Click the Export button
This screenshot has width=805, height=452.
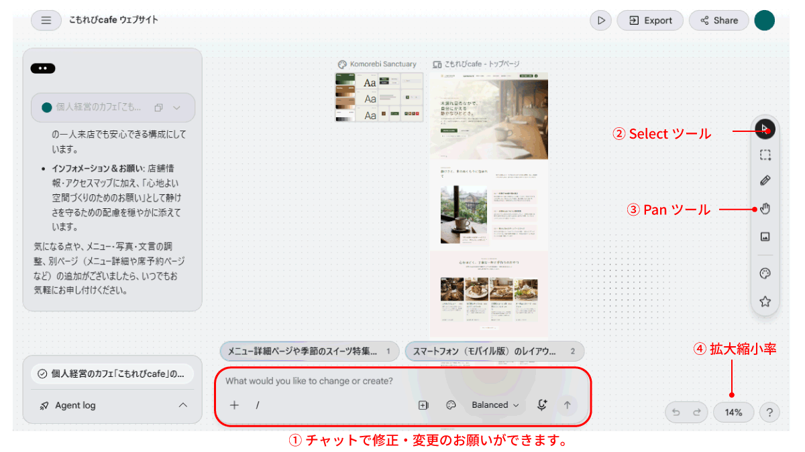[650, 21]
